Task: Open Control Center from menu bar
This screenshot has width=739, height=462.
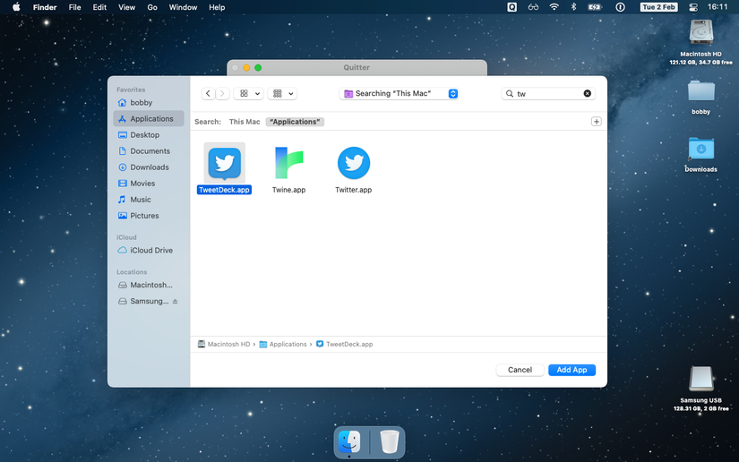Action: point(692,7)
